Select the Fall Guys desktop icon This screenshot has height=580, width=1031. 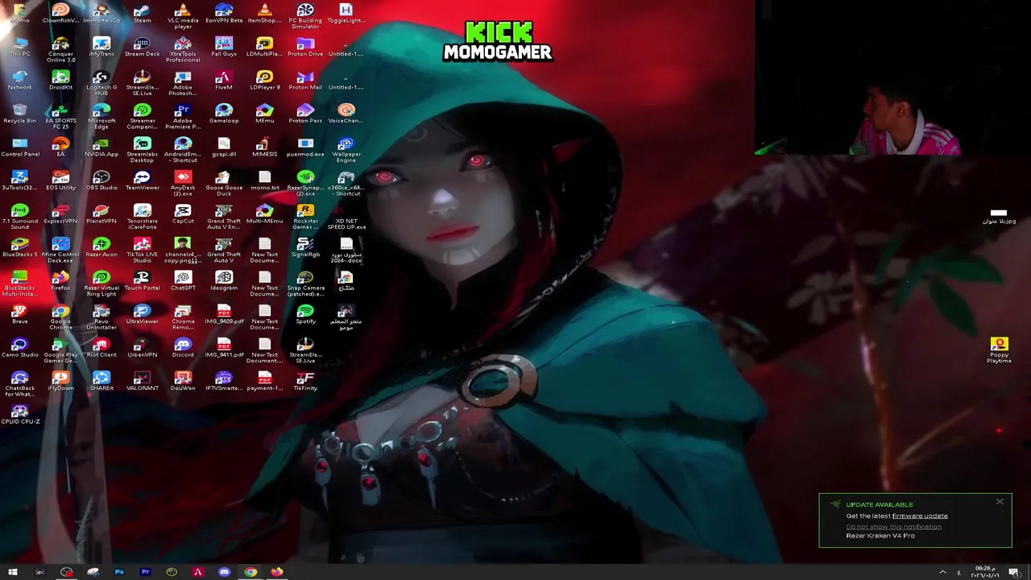[x=224, y=47]
